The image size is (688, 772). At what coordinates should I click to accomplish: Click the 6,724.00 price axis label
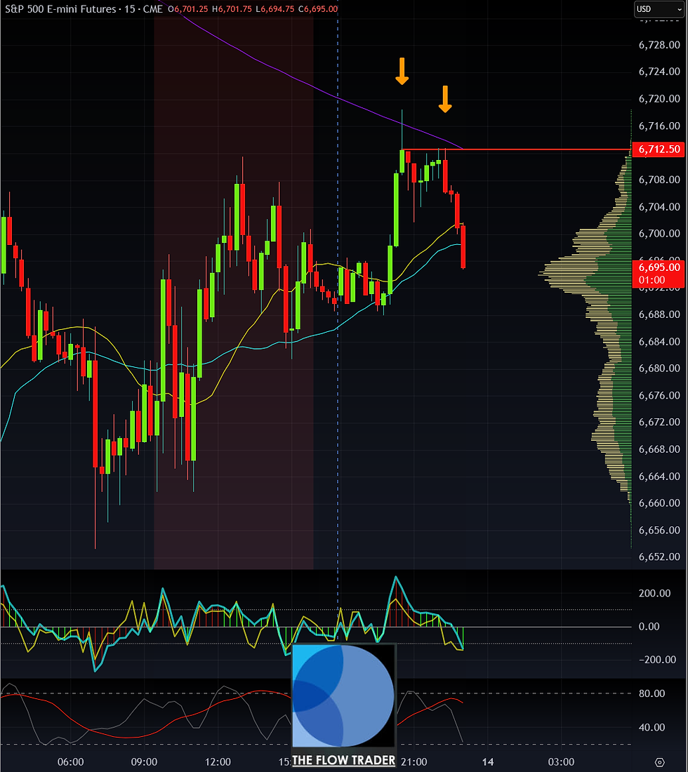pyautogui.click(x=659, y=72)
